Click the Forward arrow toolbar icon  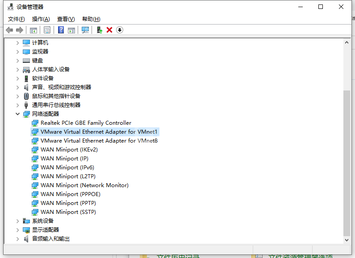pos(20,30)
